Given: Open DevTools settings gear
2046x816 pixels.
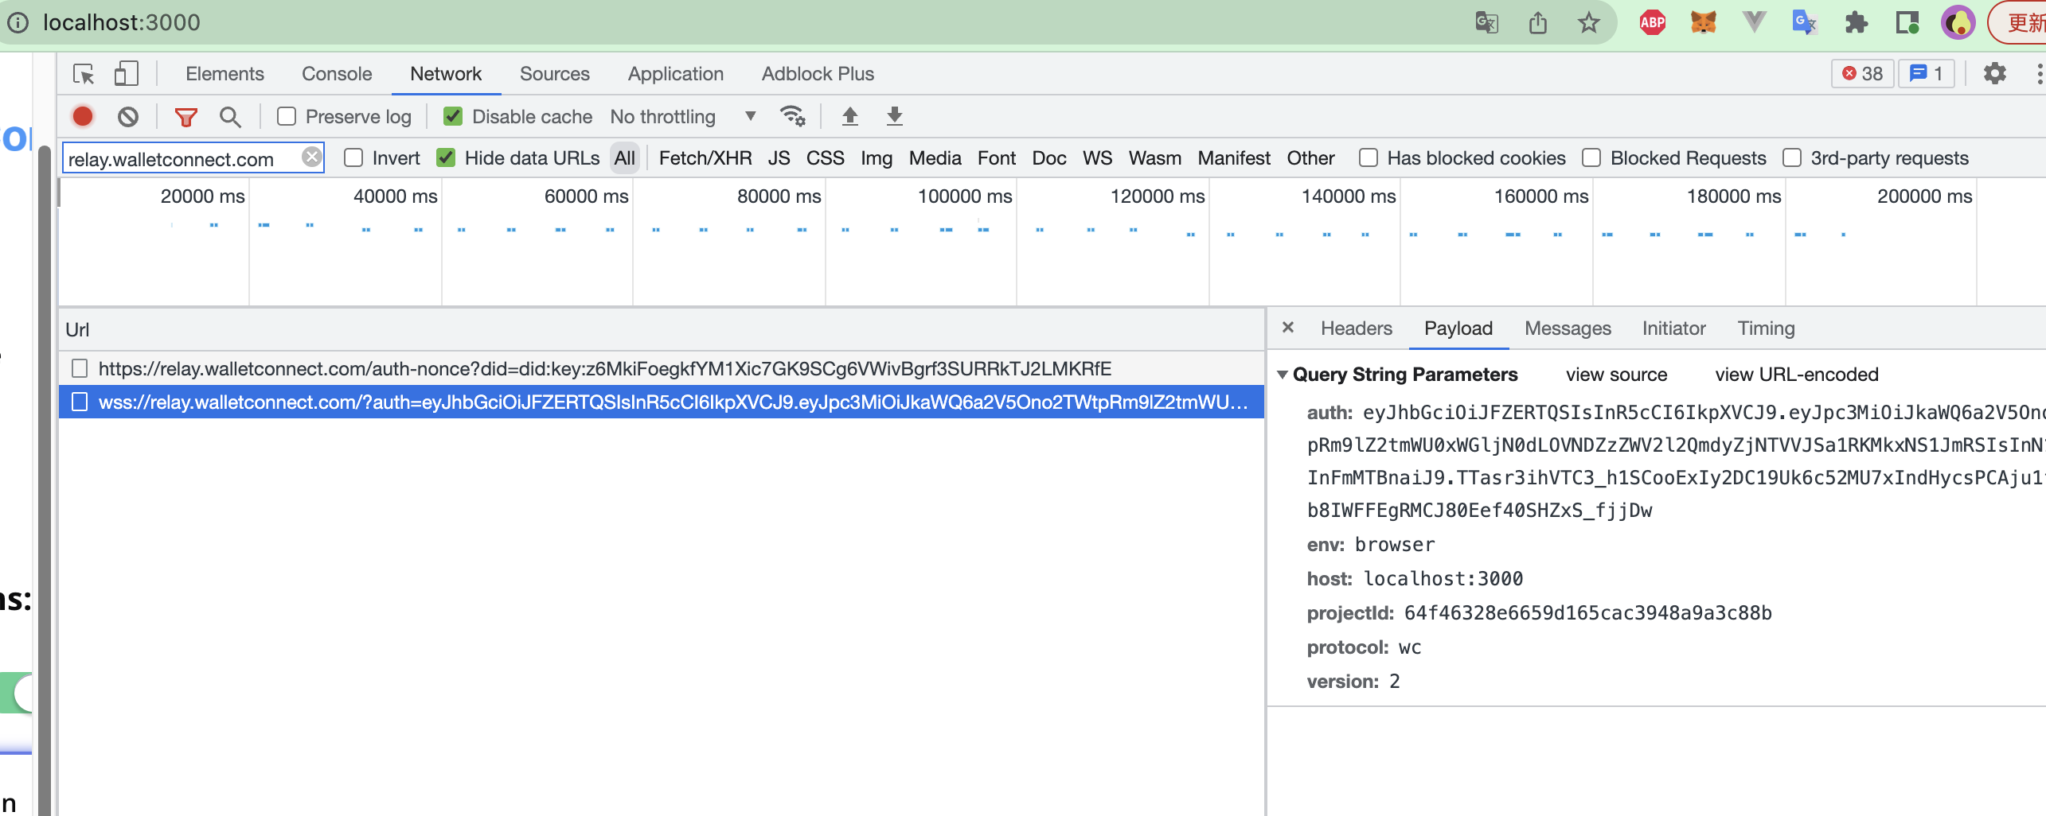Looking at the screenshot, I should tap(1994, 74).
